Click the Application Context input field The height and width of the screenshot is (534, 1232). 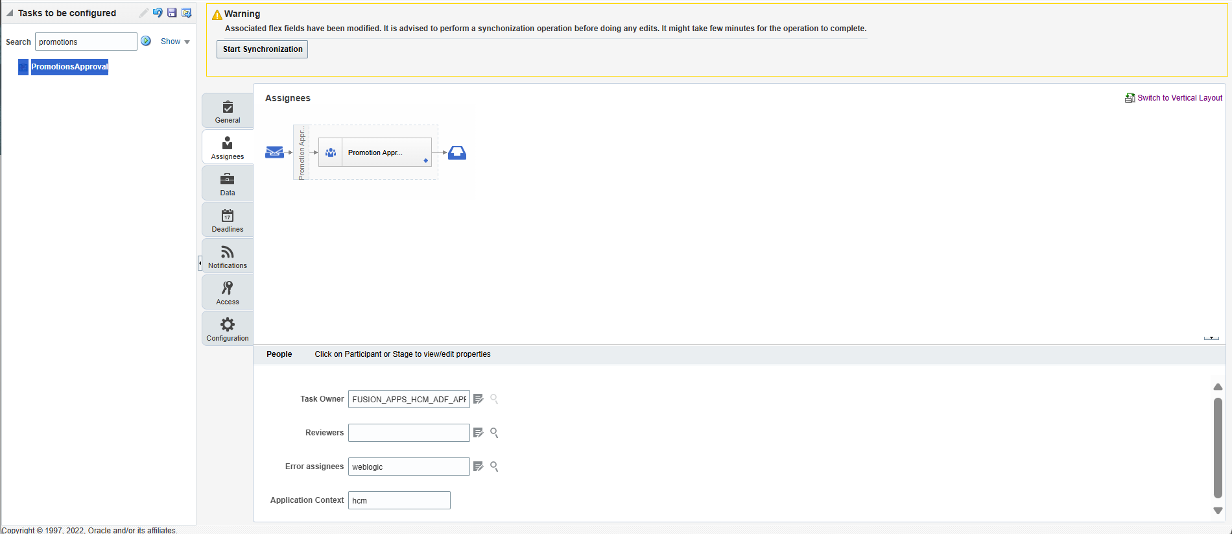pyautogui.click(x=399, y=500)
